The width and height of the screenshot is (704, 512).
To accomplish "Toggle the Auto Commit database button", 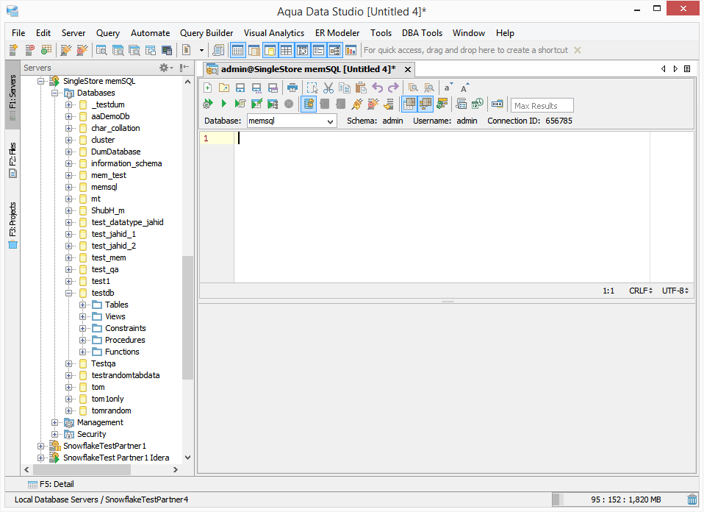I will [x=309, y=104].
